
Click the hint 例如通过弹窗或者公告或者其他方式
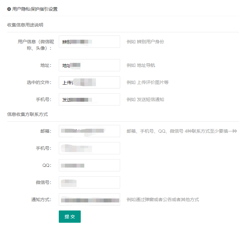(x=163, y=199)
